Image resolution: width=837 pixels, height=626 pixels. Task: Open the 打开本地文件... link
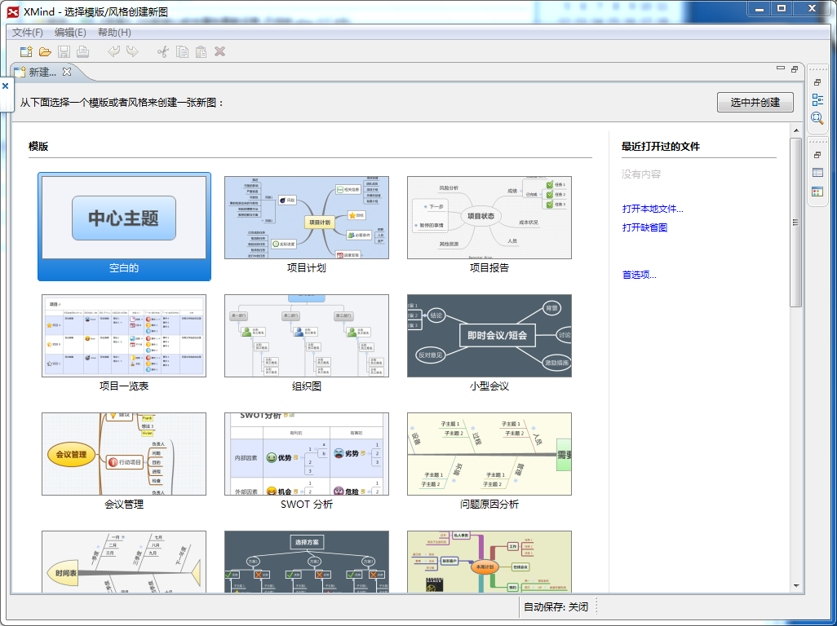[x=653, y=209]
